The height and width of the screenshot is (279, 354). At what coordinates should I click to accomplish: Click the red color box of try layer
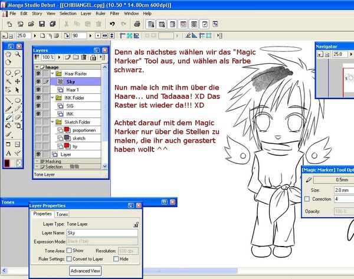pos(67,145)
